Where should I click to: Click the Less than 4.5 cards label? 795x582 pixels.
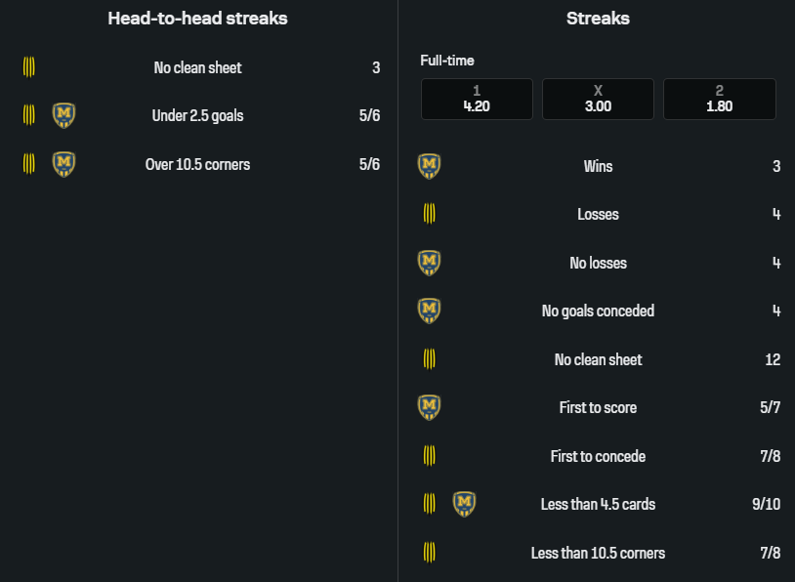598,504
